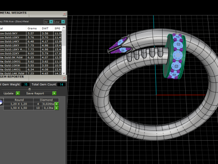The width and height of the screenshot is (218, 164).
Task: Select the Gold:10KX1 row
Action: coord(13,61)
